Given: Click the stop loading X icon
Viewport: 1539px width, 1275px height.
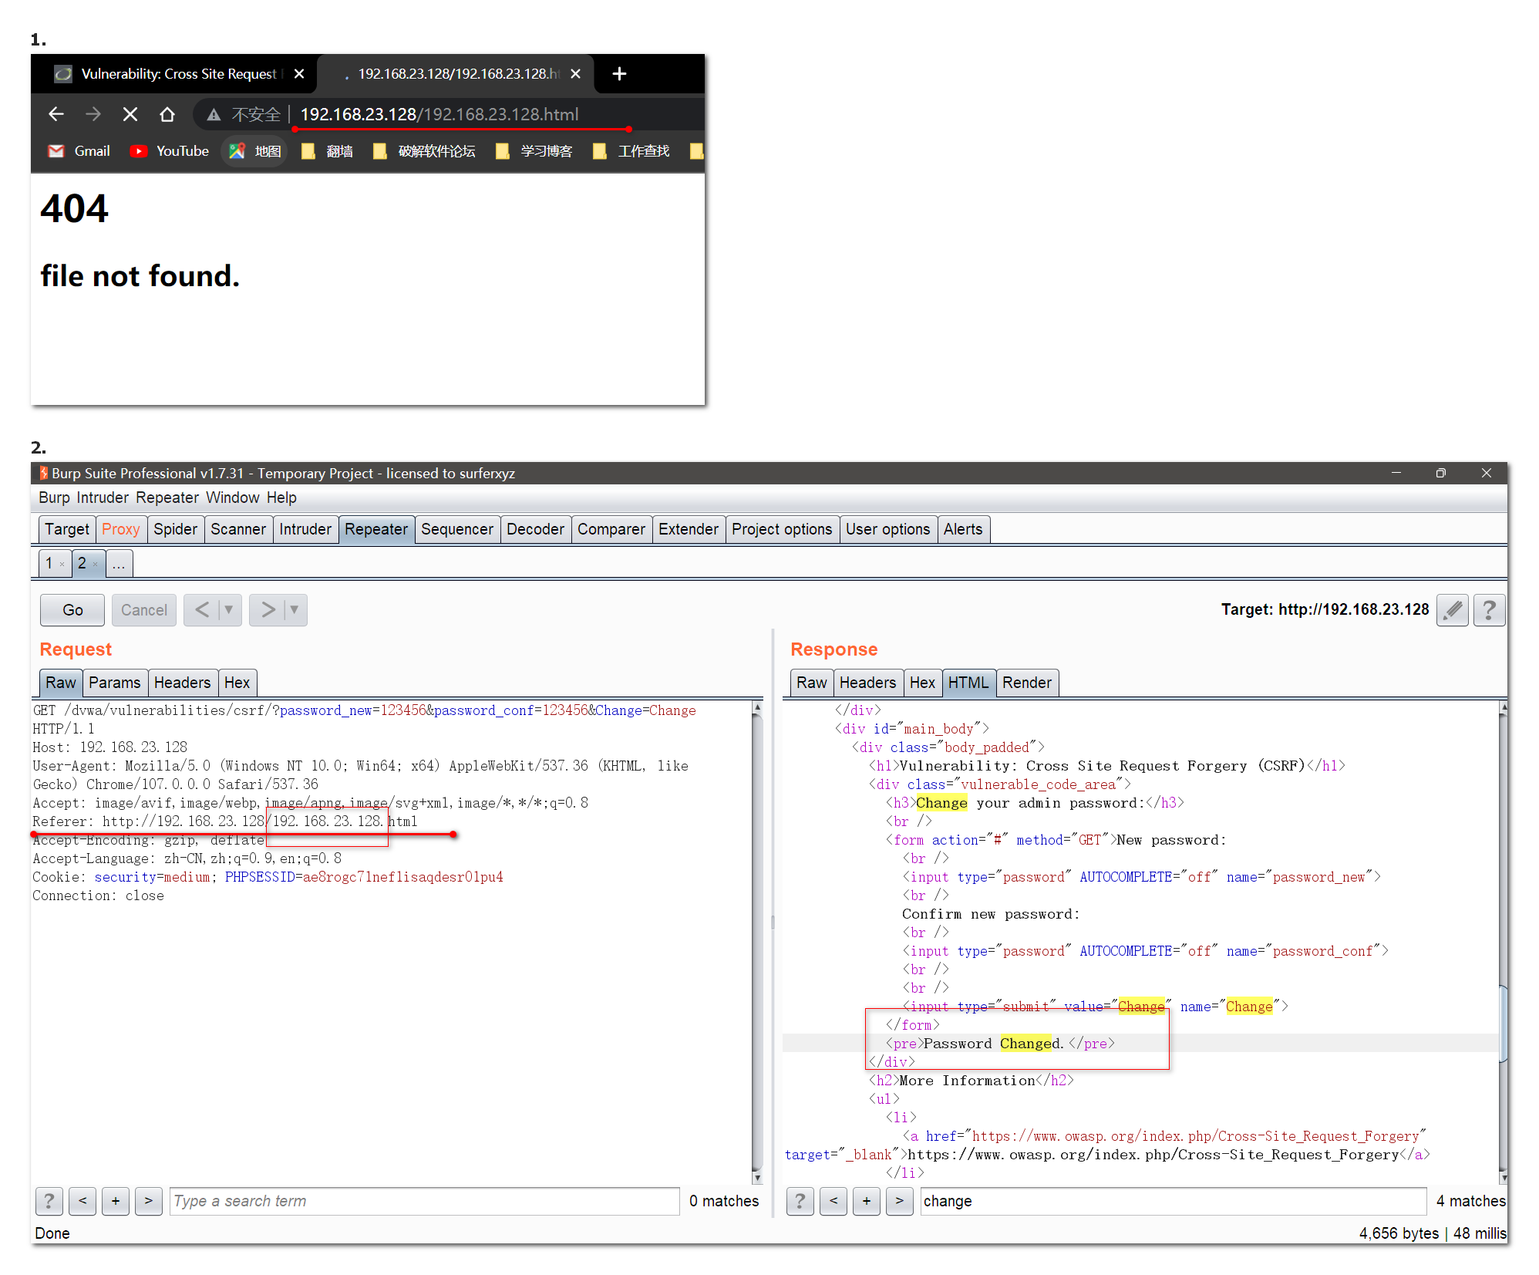Looking at the screenshot, I should 130,114.
